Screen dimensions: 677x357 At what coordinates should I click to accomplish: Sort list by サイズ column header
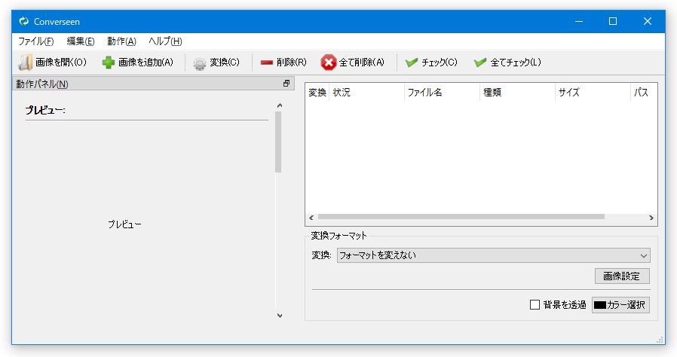coord(593,93)
